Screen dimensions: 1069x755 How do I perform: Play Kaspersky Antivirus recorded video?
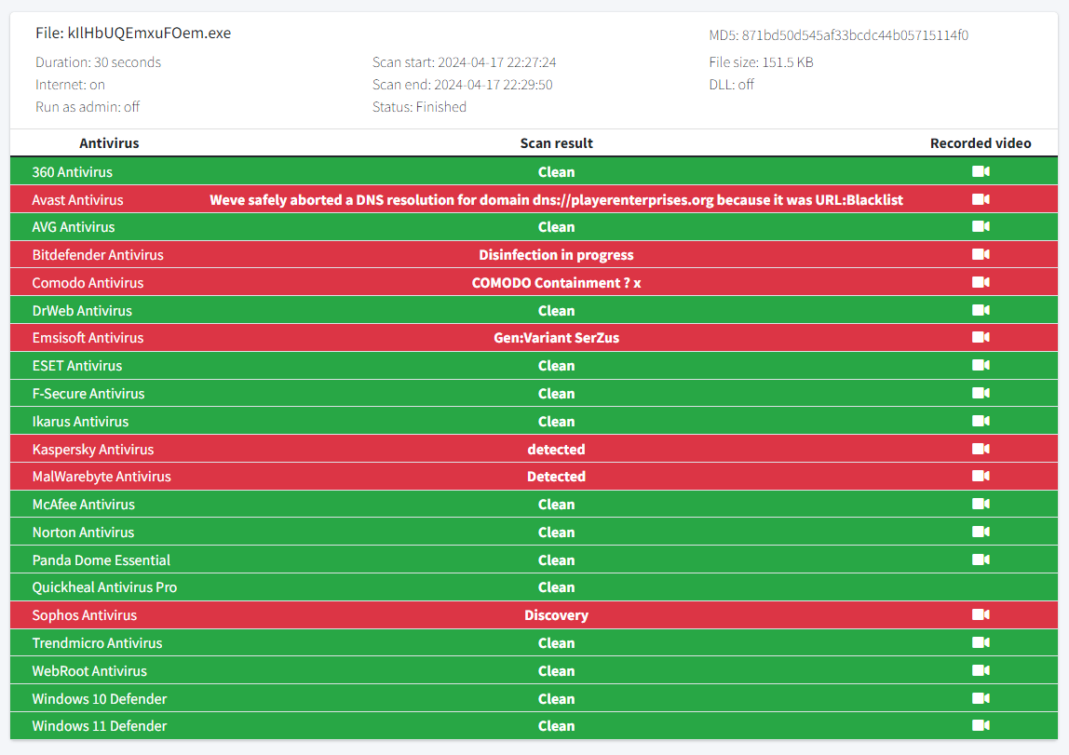coord(981,449)
